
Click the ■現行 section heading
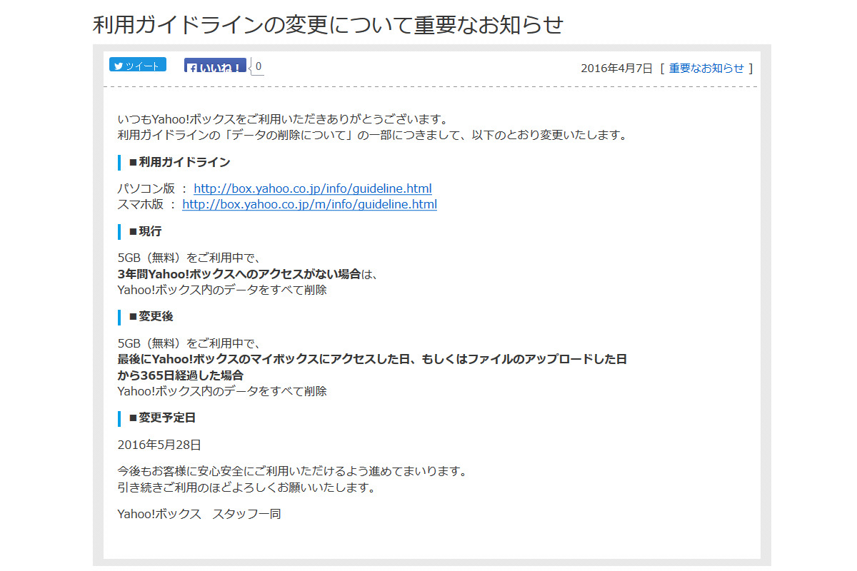coord(145,231)
